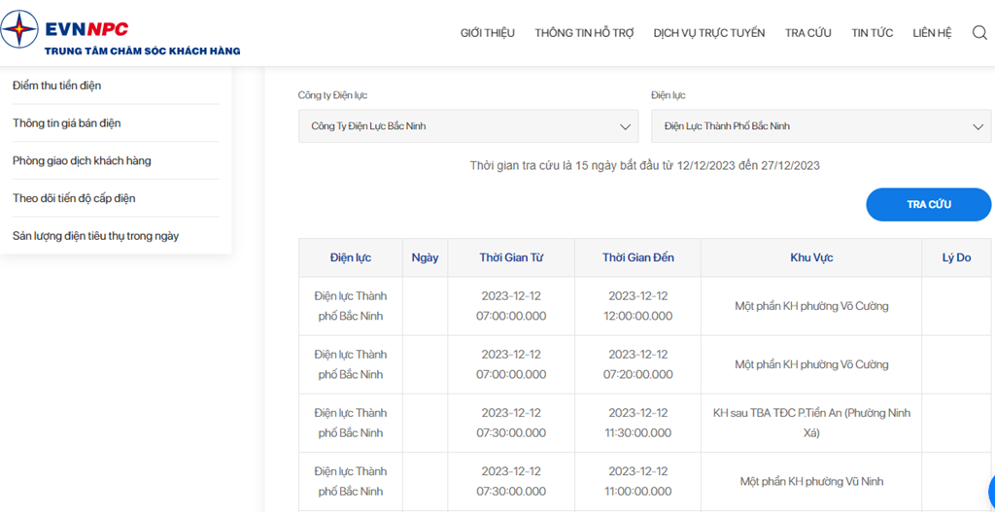Click the Khu Vực column header
Screen dimensions: 995x512
[x=811, y=257]
